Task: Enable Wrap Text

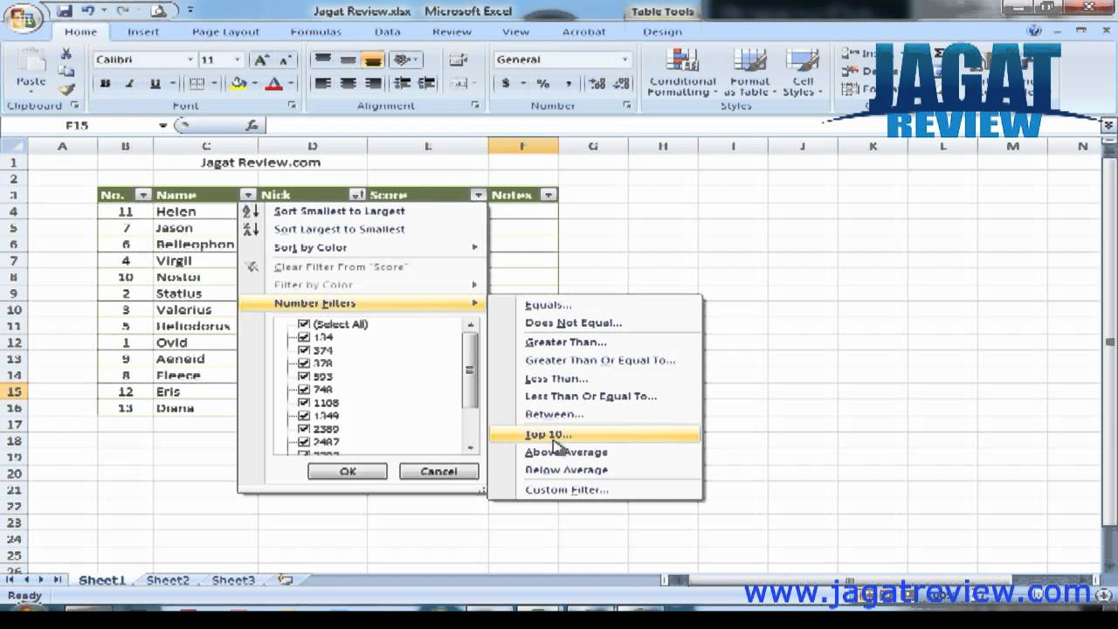Action: (459, 60)
